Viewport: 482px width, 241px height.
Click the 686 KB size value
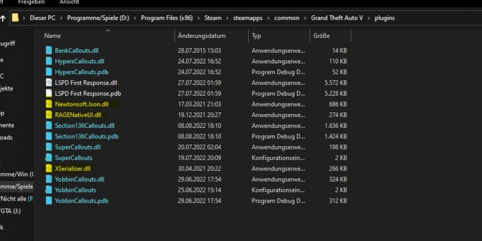coord(338,104)
